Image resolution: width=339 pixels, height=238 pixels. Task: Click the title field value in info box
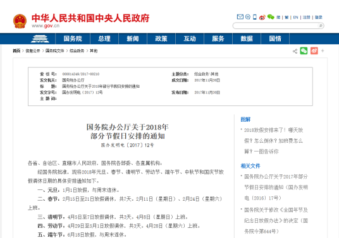click(x=101, y=86)
